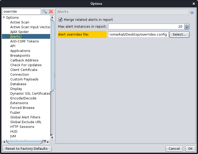Select Check For Updates
198x154 pixels.
coord(26,65)
